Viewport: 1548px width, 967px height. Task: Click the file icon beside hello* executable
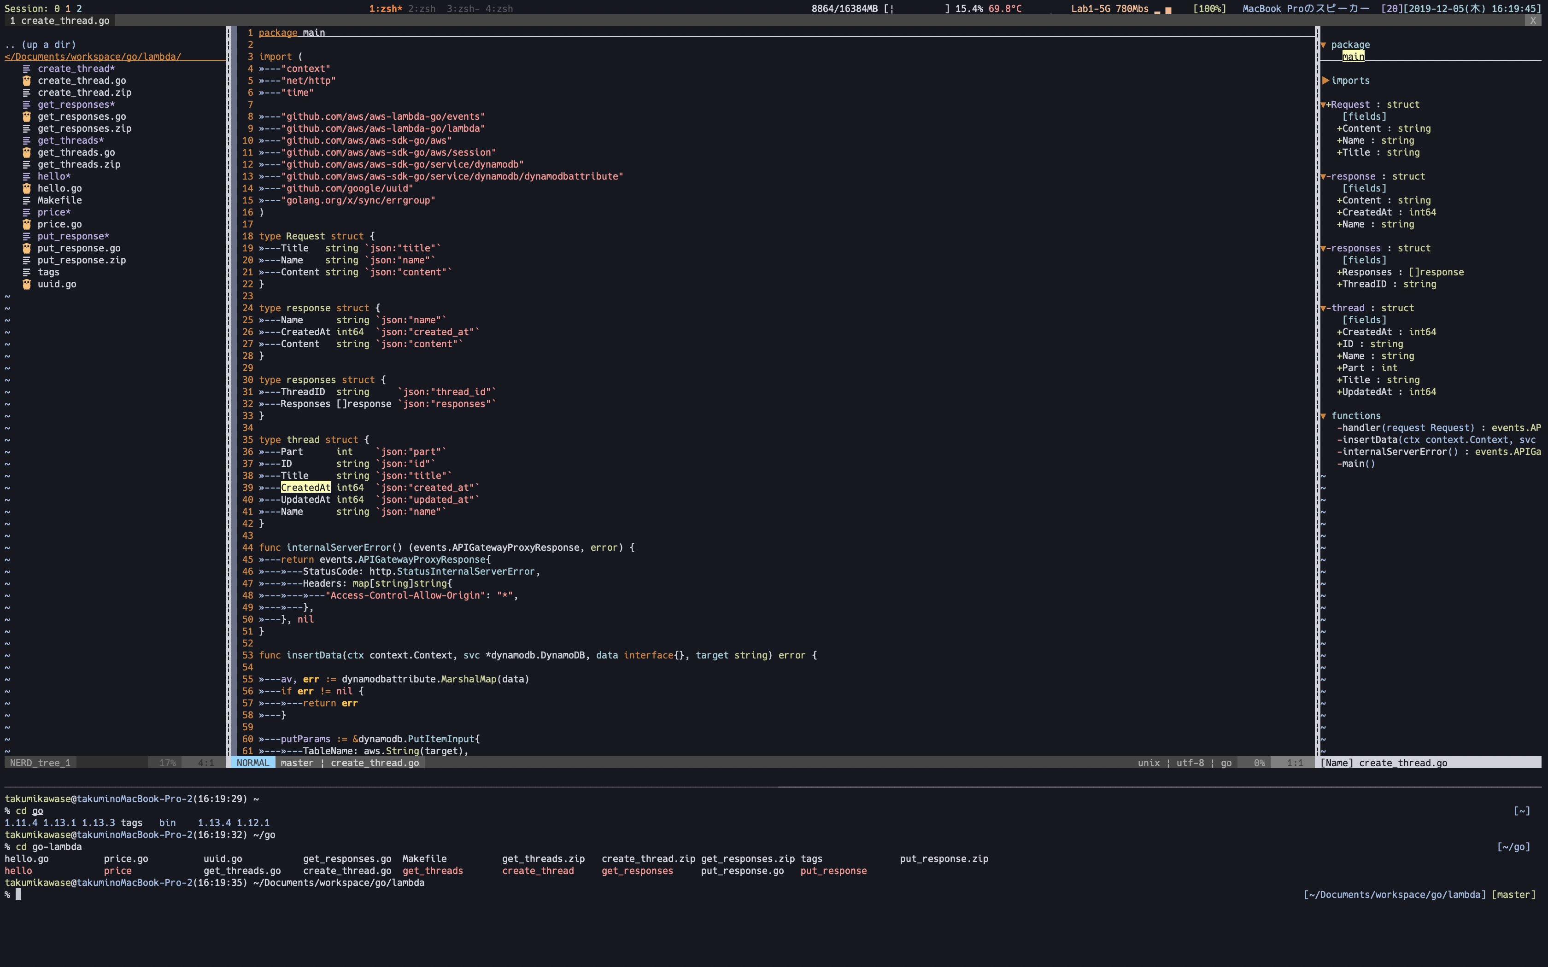(x=27, y=176)
